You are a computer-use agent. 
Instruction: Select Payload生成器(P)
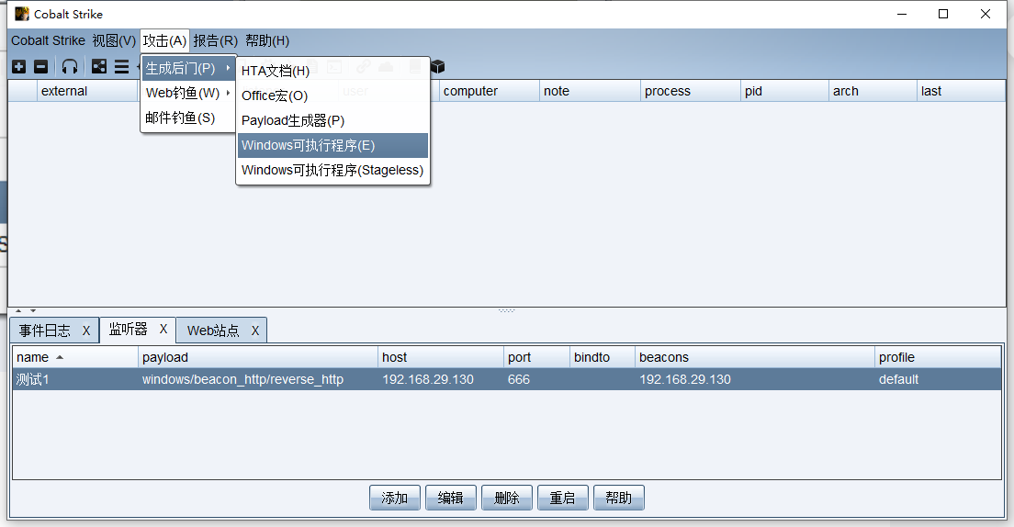[x=332, y=121]
